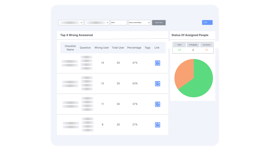Click the blue Go search button
This screenshot has width=270, height=151.
207,23
